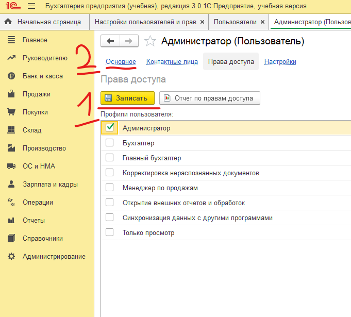This screenshot has height=317, width=351.
Task: Click the Справочники books icon
Action: 11,238
